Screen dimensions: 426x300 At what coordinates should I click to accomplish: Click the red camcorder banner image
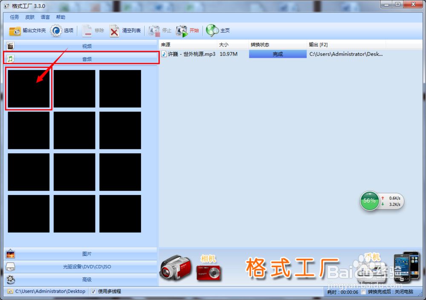[x=176, y=268]
